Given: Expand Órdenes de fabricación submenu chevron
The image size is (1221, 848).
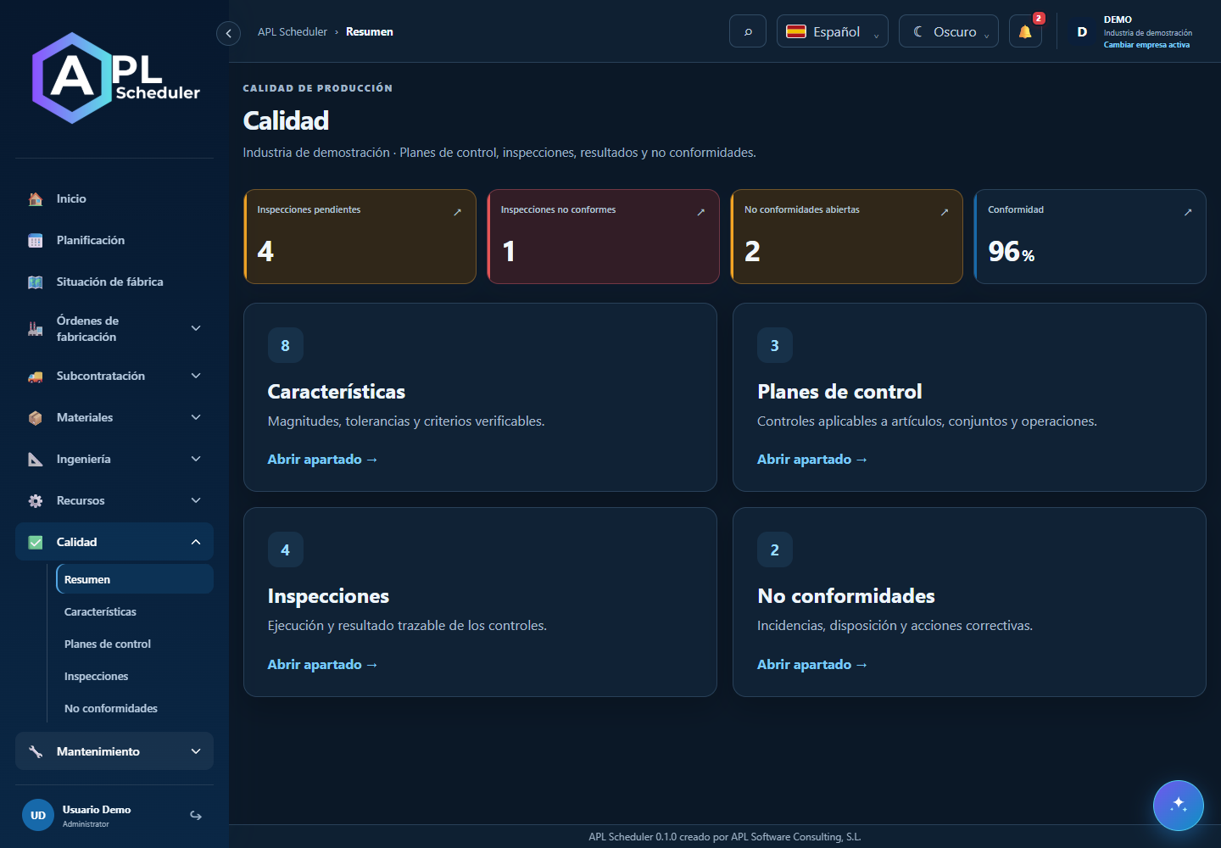Looking at the screenshot, I should [x=196, y=328].
